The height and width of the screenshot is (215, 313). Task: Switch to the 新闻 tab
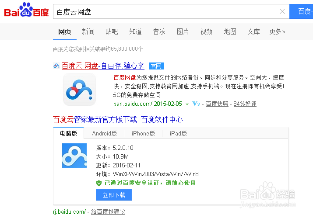[88, 32]
